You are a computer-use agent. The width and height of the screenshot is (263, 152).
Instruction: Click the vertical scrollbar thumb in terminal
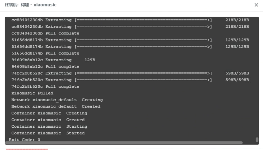[x=257, y=139]
